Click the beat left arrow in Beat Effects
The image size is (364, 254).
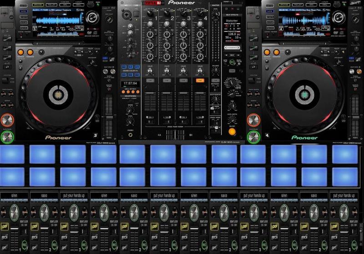coord(227,55)
